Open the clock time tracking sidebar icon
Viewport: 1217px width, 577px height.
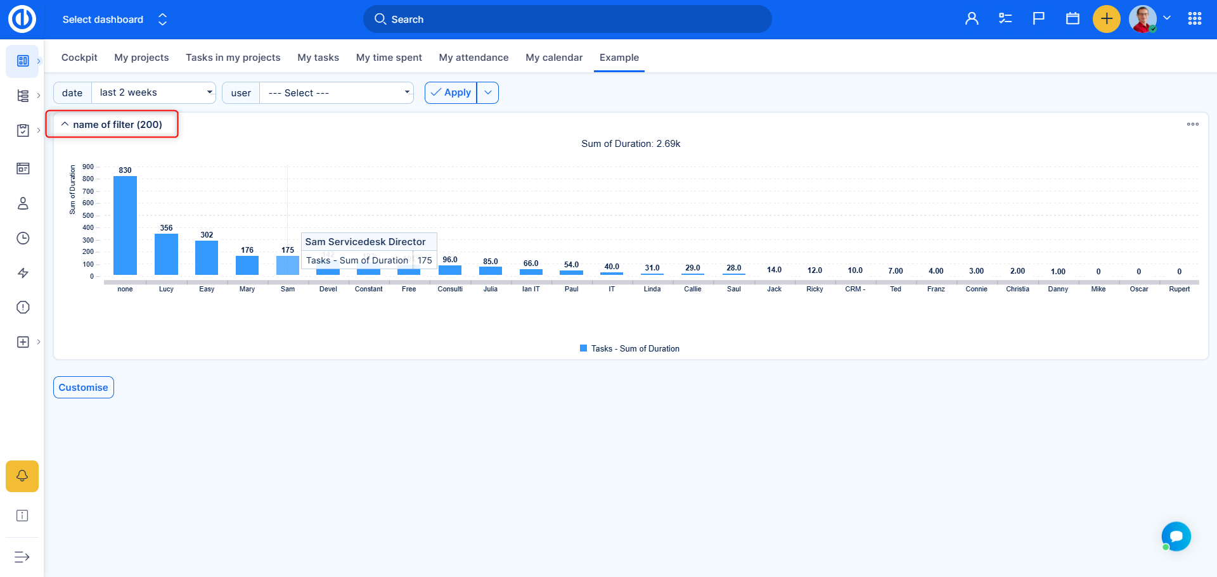(23, 238)
